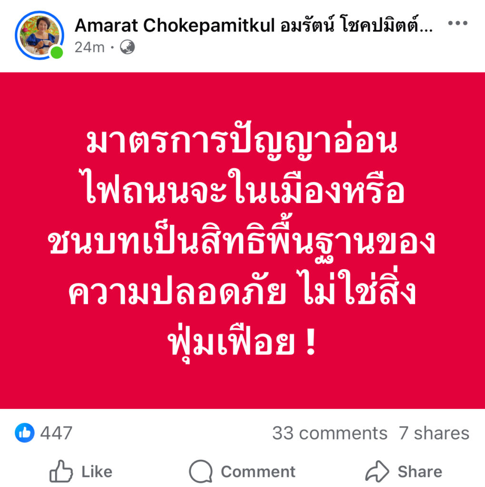The height and width of the screenshot is (487, 485).
Task: Click the speech bubble Comment icon
Action: click(x=201, y=471)
